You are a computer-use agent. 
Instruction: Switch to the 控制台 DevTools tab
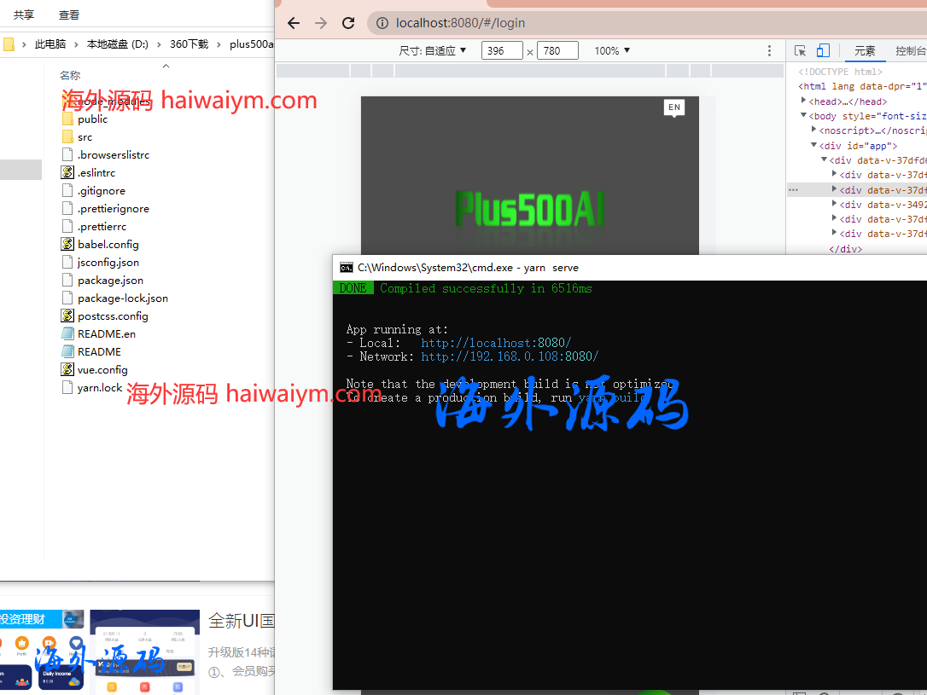[x=910, y=50]
